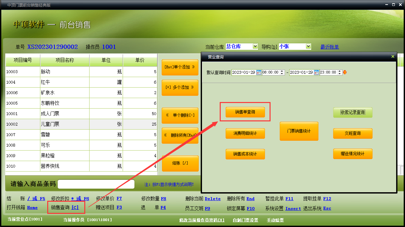Screen dimensions: 405x227
Task: Expand the 当前仓库 warehouse dropdown
Action: [x=255, y=47]
